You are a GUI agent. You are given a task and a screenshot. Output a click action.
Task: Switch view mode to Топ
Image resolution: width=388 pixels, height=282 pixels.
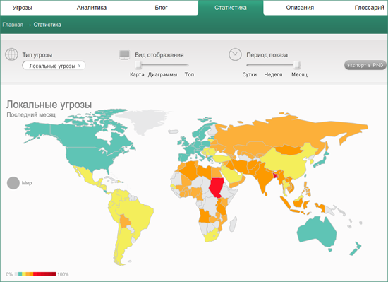coord(189,74)
